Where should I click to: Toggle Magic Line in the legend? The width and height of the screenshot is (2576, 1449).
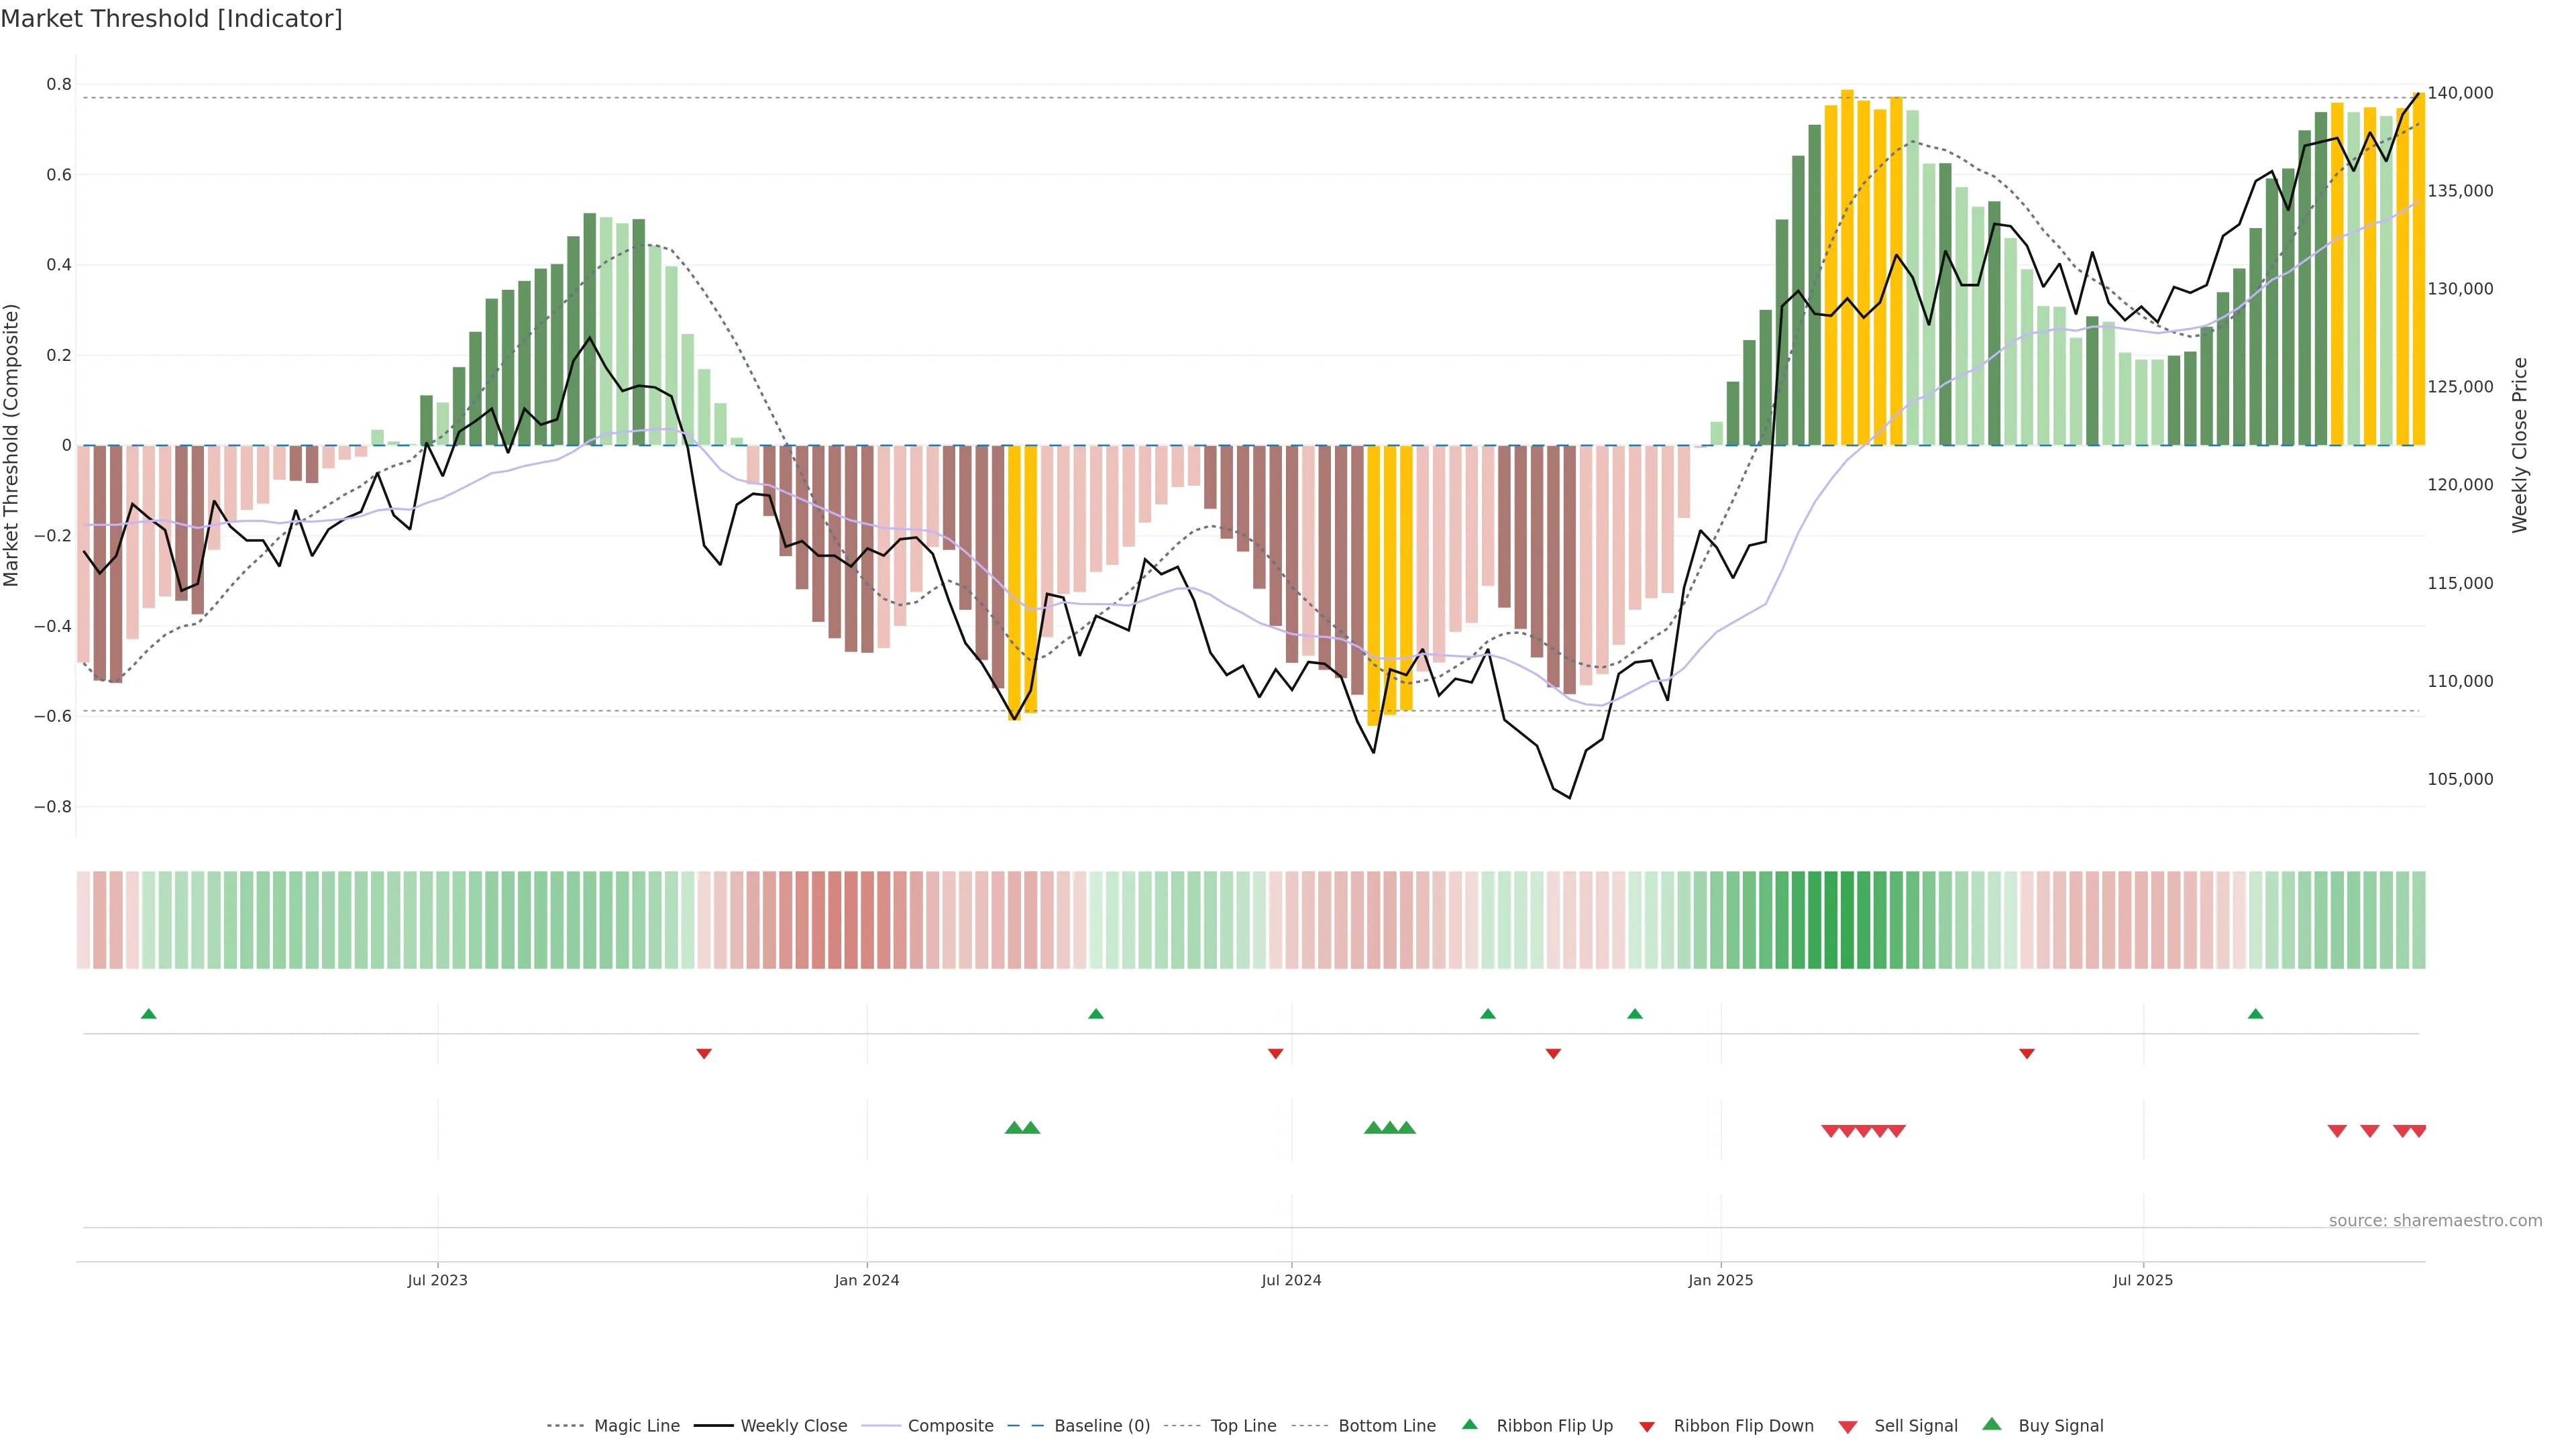point(636,1426)
